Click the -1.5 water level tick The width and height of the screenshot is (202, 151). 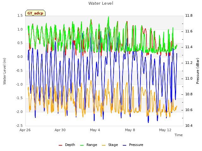click(x=19, y=98)
